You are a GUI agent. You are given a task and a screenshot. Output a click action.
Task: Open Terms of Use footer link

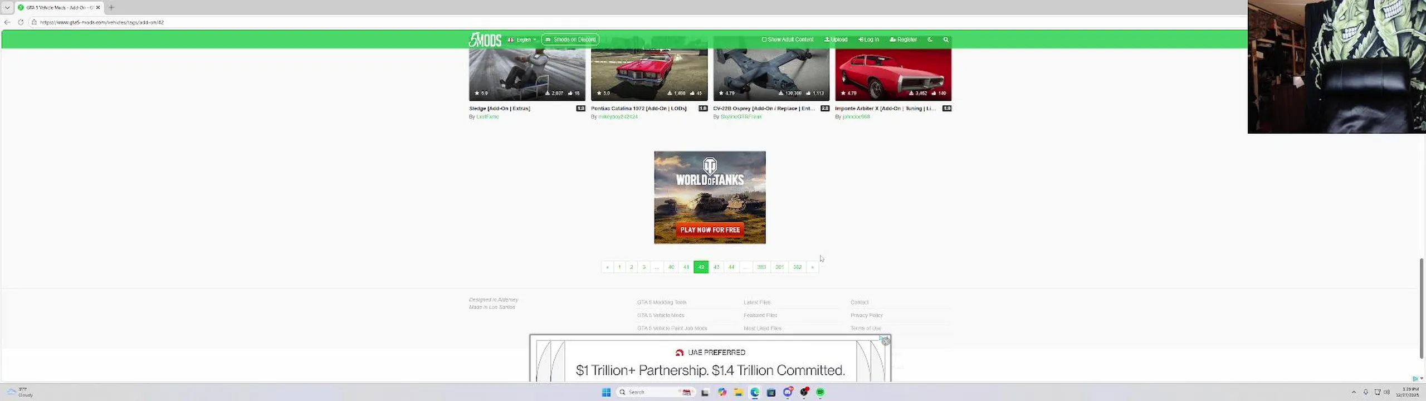(866, 329)
